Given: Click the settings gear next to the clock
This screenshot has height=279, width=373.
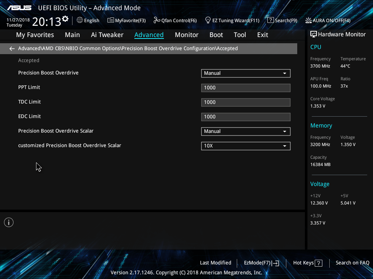Looking at the screenshot, I should (65, 19).
